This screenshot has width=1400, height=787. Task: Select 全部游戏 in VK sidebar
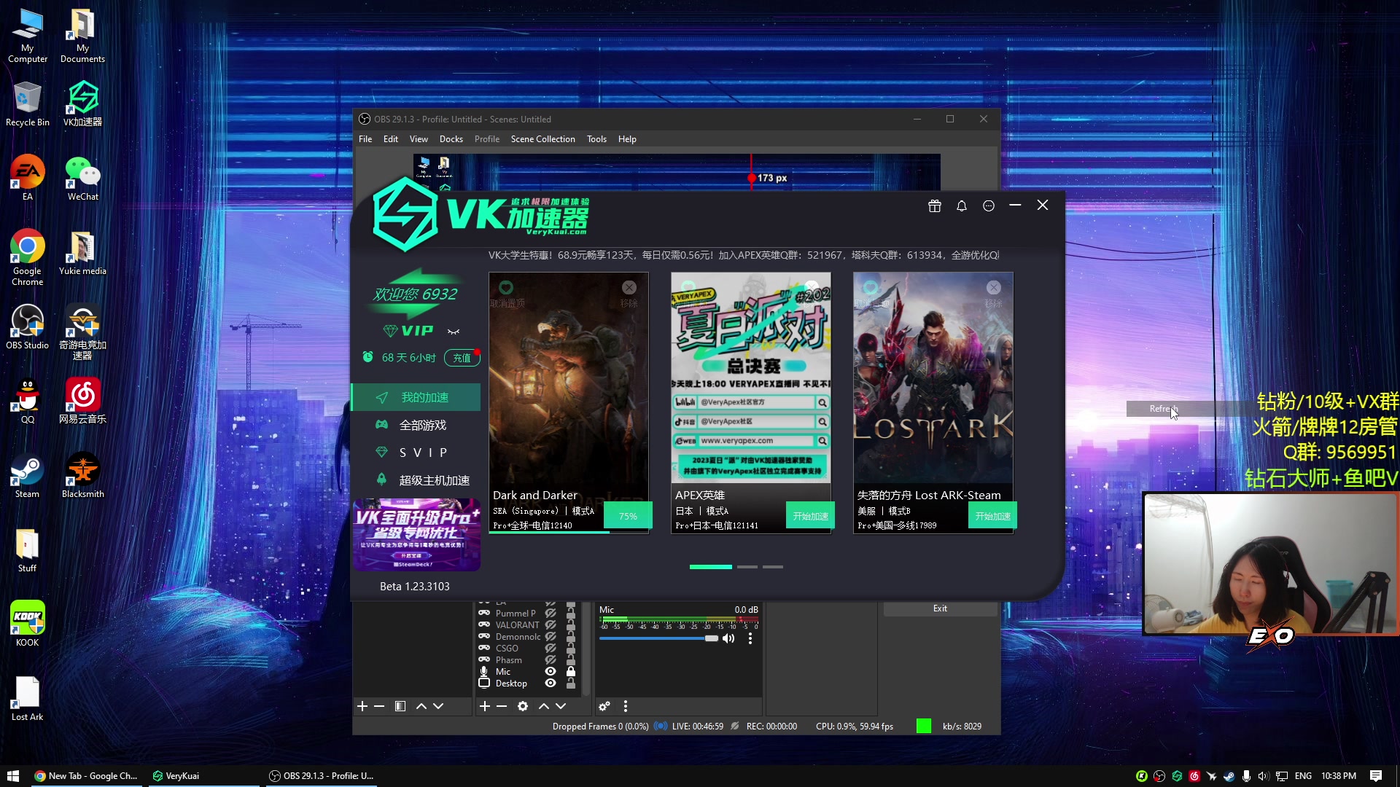[x=422, y=426]
